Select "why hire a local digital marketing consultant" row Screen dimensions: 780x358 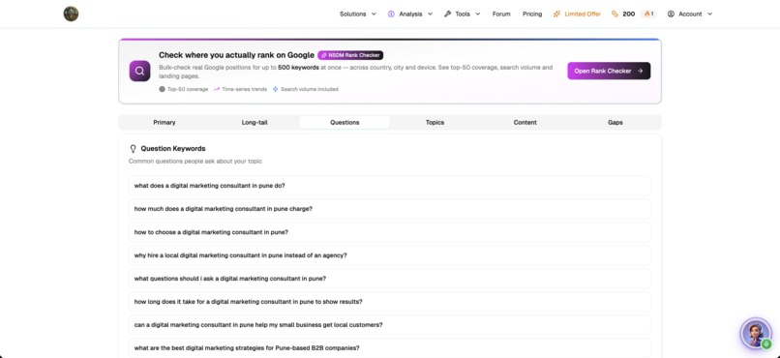(389, 255)
